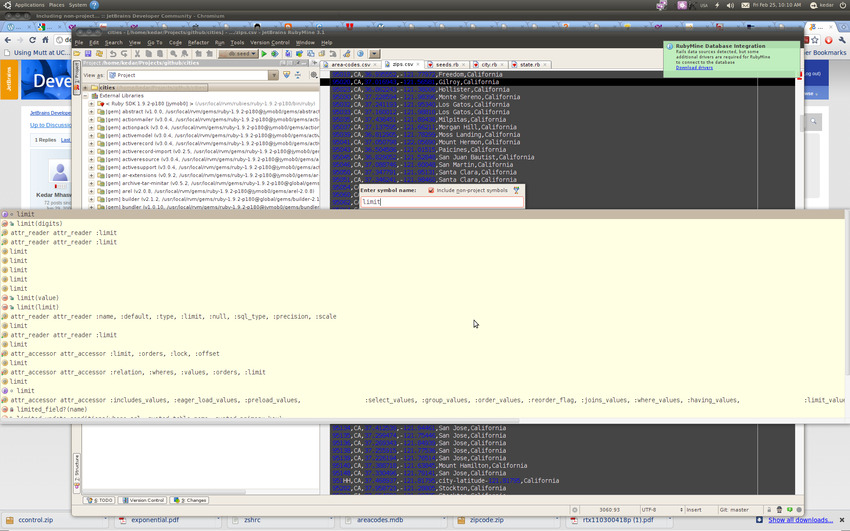Start the Debug bug icon
850x531 pixels.
[x=275, y=54]
